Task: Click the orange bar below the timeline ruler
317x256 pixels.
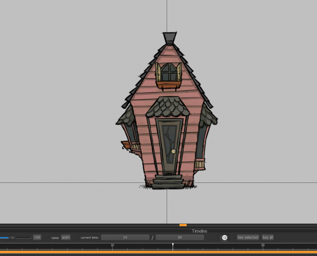Action: click(158, 253)
